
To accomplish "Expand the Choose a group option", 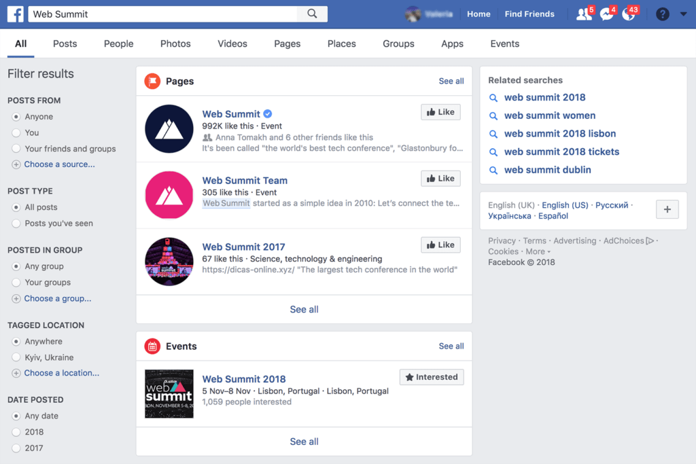I will (58, 298).
